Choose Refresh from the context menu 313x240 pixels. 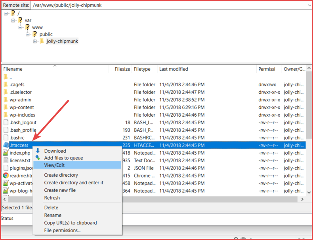pos(77,198)
